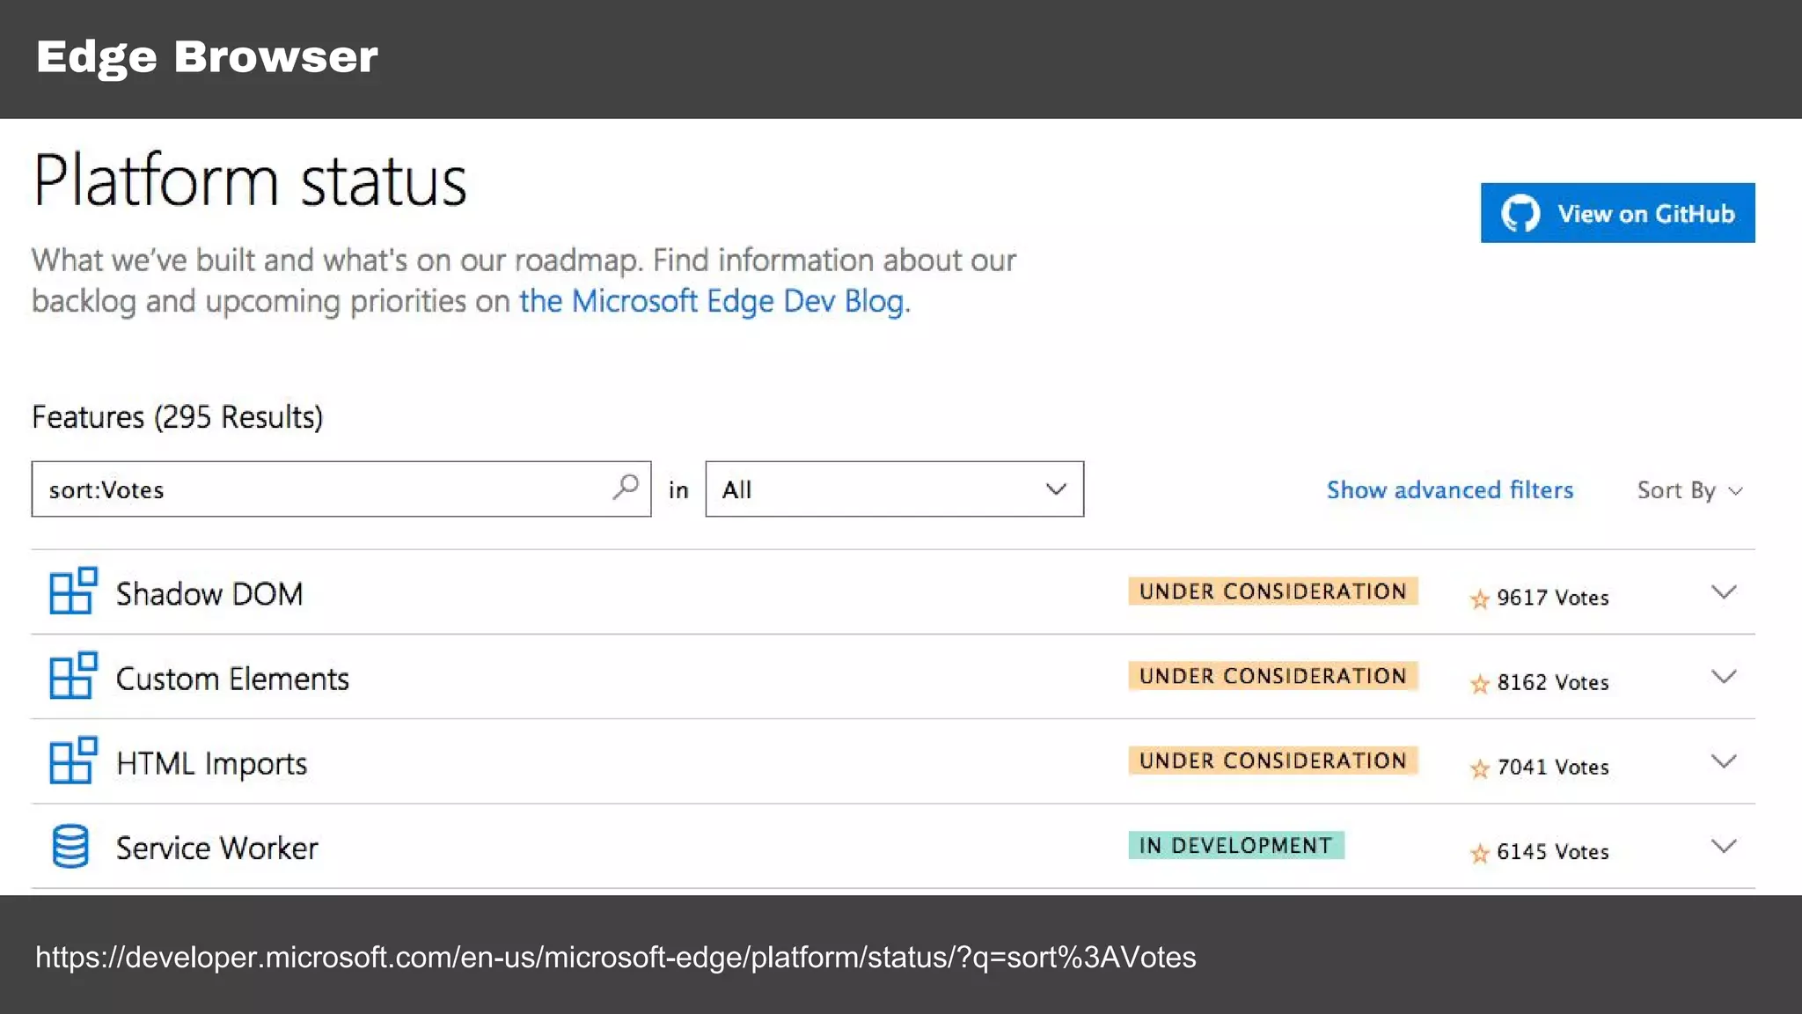The height and width of the screenshot is (1014, 1802).
Task: Expand the Custom Elements details chevron
Action: coord(1723,676)
